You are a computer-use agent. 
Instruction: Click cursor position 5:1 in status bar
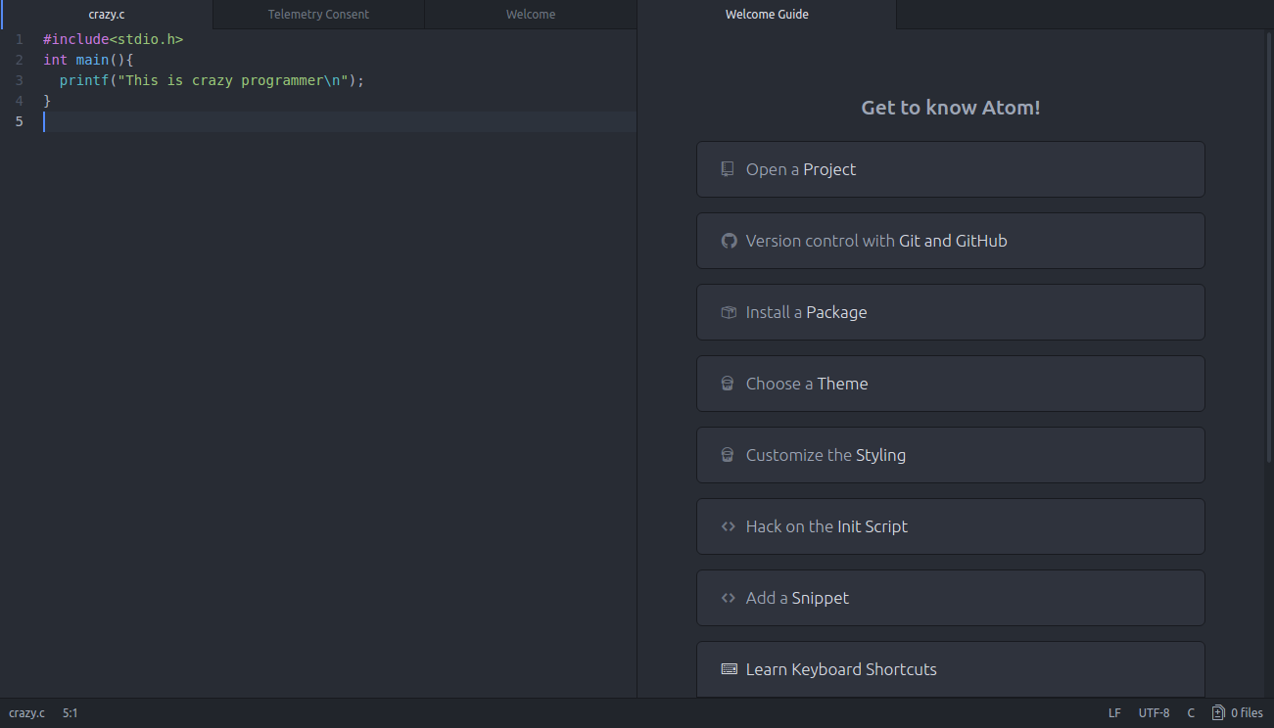(71, 713)
